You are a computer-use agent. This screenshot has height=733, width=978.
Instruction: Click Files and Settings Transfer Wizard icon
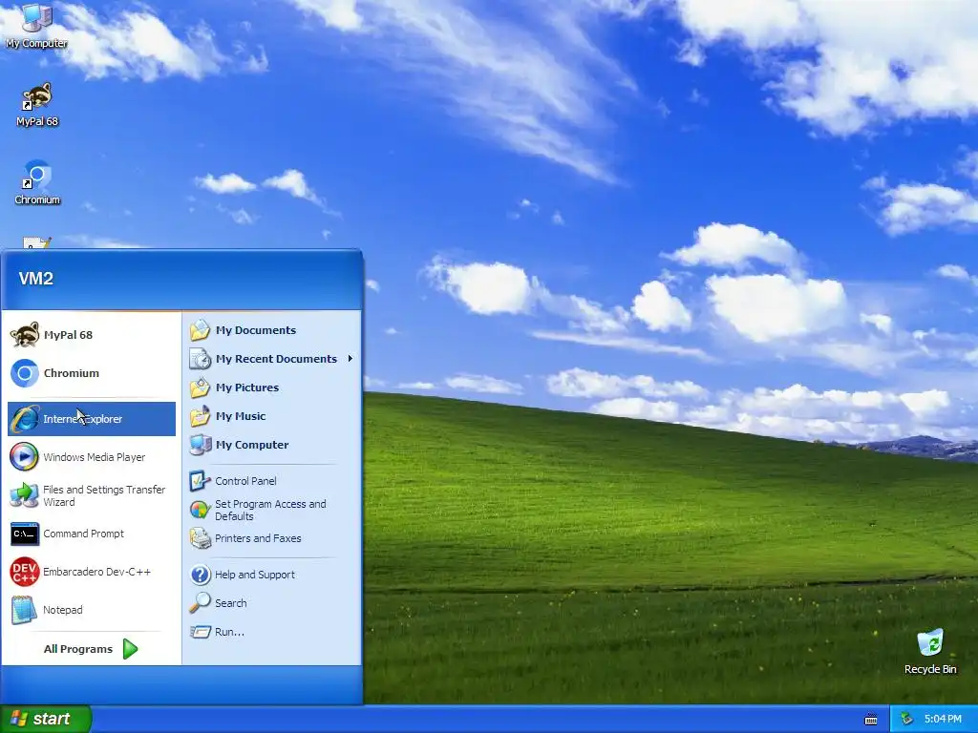25,495
